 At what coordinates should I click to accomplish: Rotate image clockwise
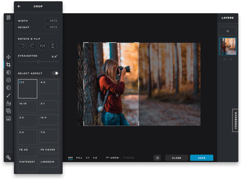(x=32, y=46)
